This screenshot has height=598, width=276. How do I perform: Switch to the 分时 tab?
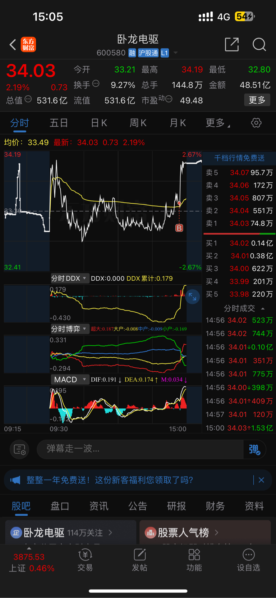tap(19, 123)
